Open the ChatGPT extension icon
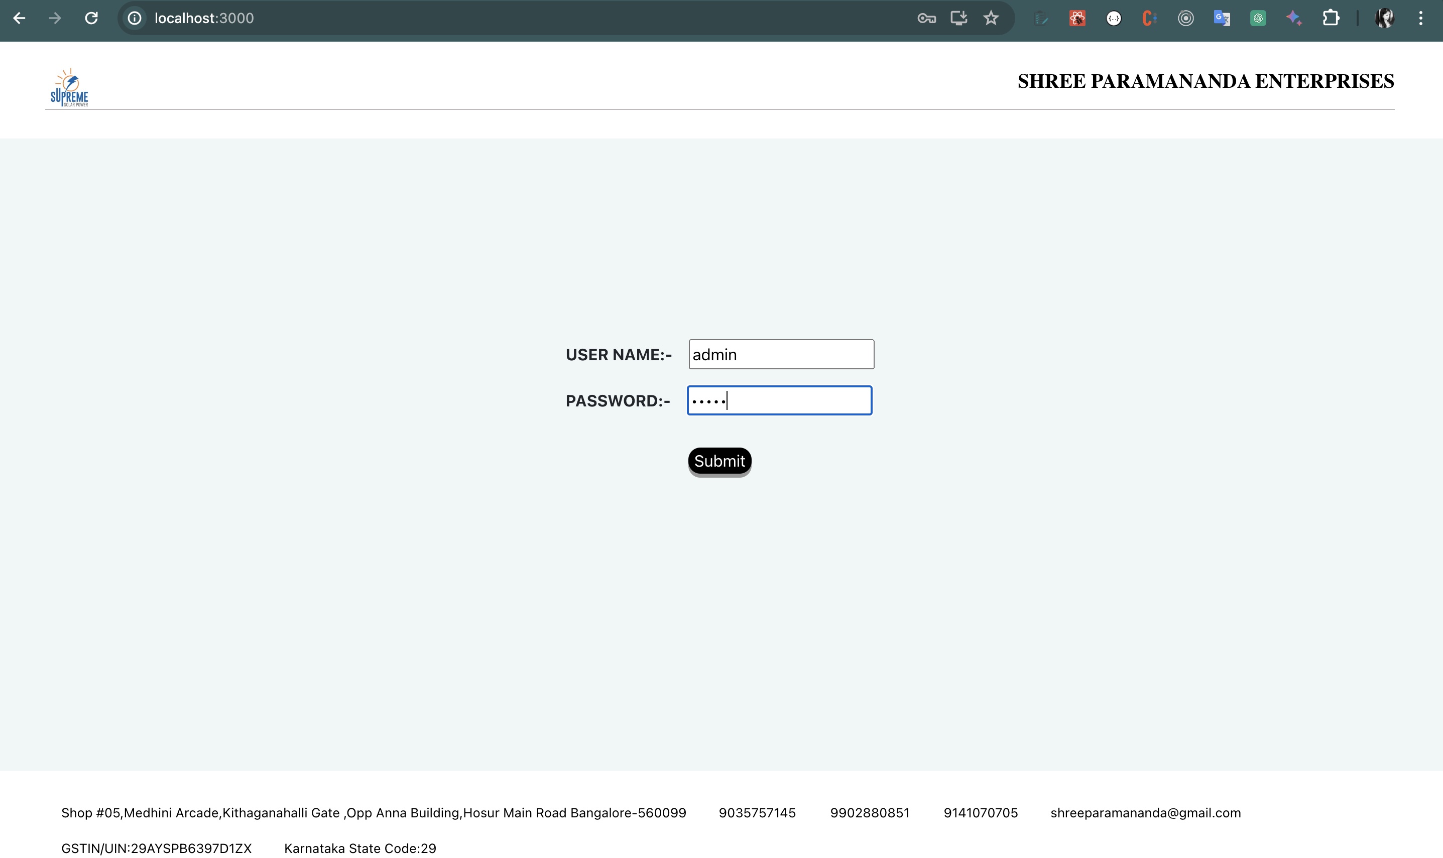 point(1258,19)
